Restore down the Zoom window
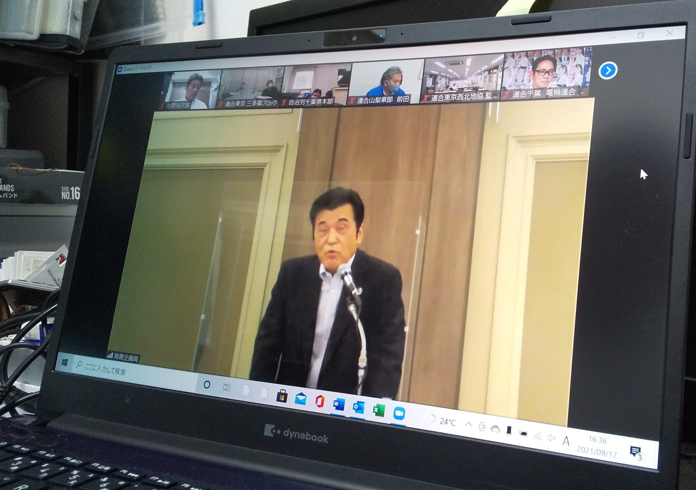Image resolution: width=696 pixels, height=490 pixels. click(641, 35)
